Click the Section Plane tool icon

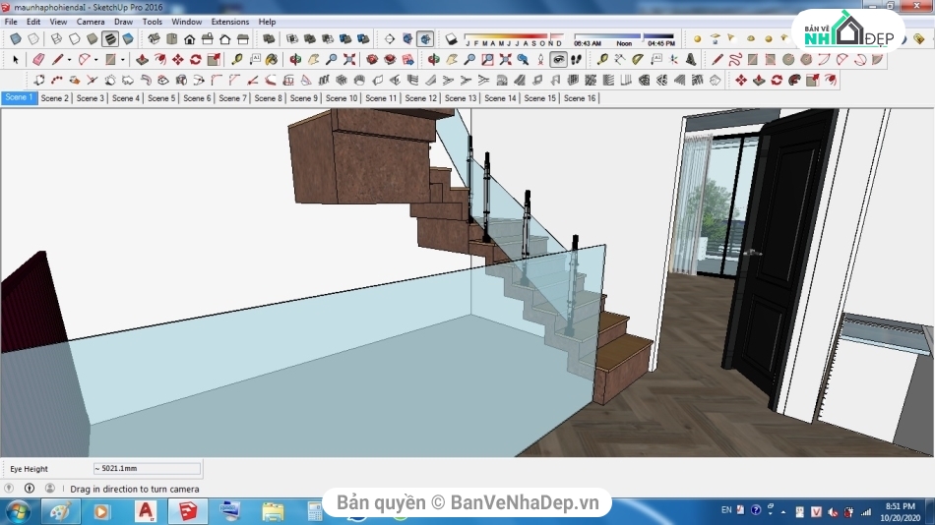pos(390,39)
